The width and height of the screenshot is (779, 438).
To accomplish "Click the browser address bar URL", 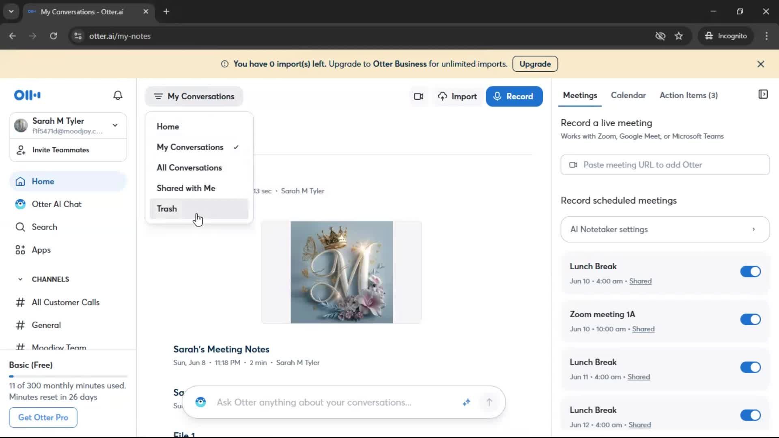I will (120, 36).
